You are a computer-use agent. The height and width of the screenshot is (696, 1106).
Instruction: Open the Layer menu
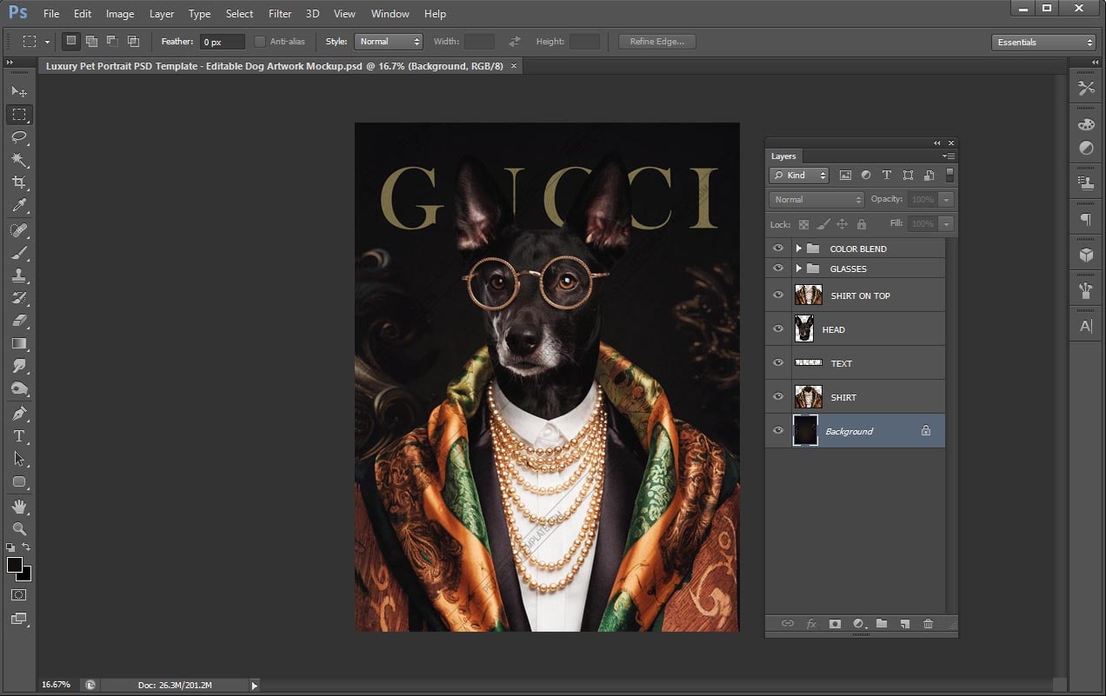click(162, 14)
